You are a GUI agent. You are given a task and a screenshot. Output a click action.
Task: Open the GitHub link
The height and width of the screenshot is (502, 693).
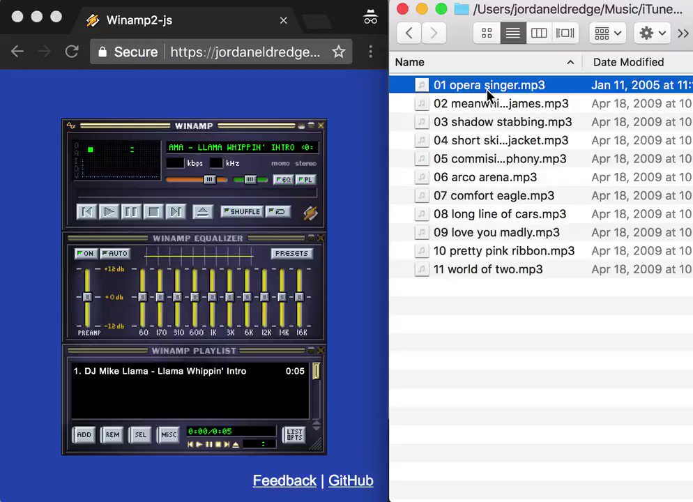(x=351, y=480)
